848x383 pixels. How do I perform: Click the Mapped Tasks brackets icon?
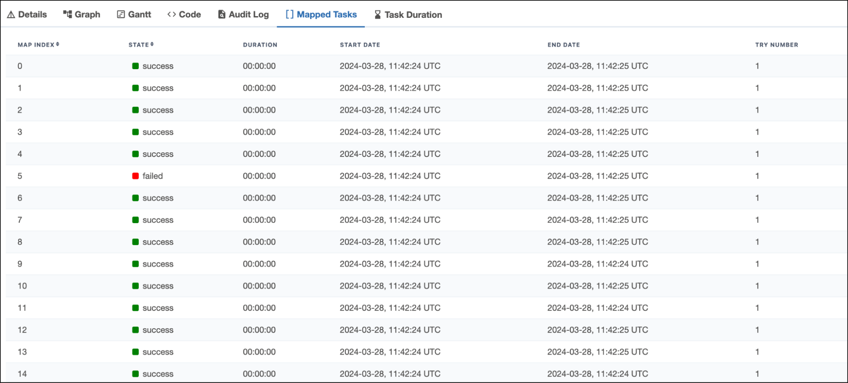[x=289, y=14]
